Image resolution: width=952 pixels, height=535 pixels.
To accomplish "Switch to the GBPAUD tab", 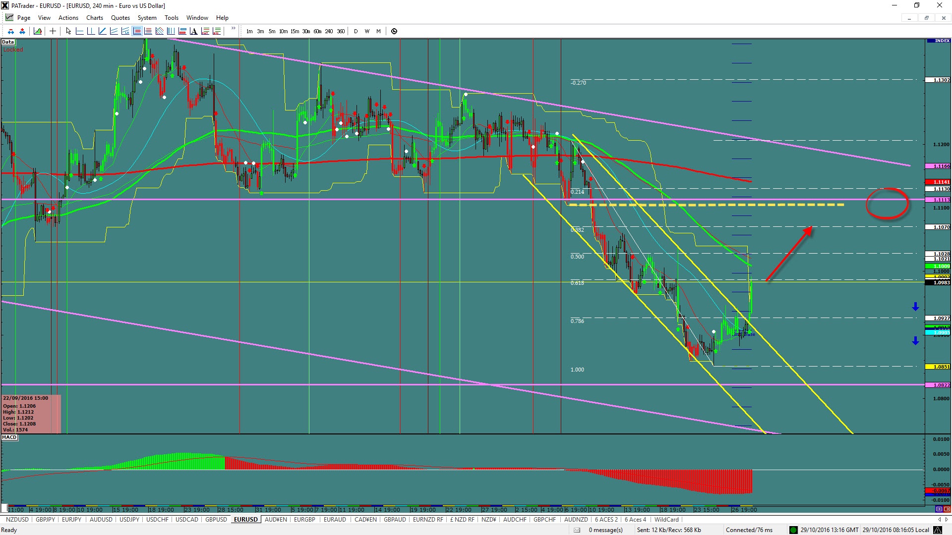I will 395,519.
